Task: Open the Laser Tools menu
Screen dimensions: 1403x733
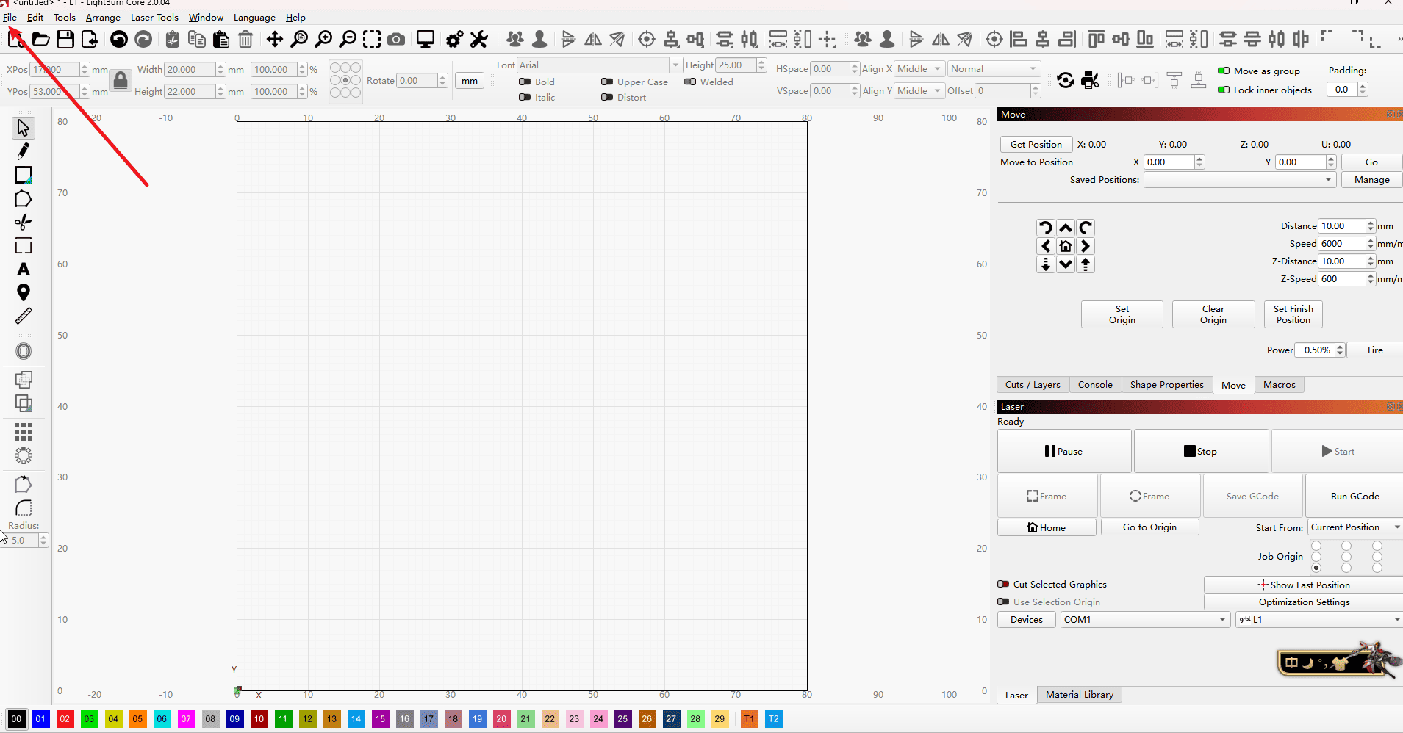Action: 154,18
